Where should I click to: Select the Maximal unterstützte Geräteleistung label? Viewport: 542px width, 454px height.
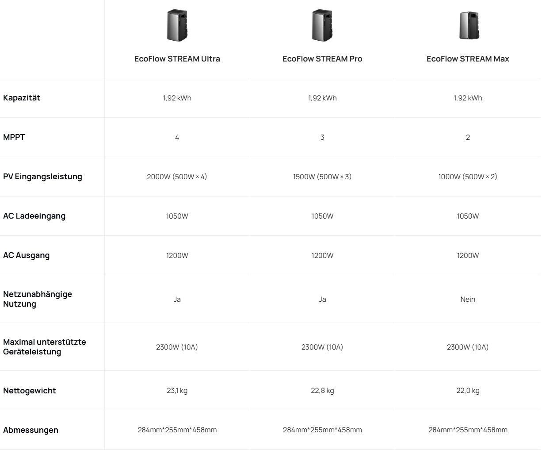pos(44,347)
